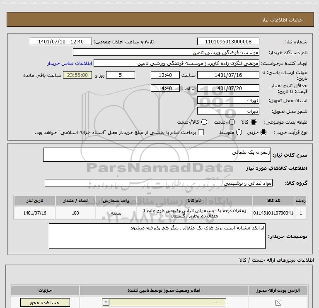The image size is (319, 308).
Task: Select the کالا radio button
Action: click(254, 122)
